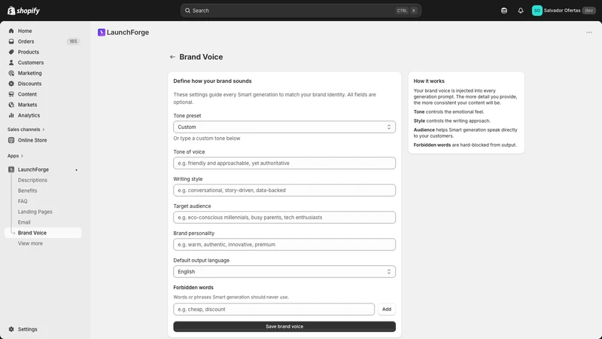
Task: Click the Analytics bar chart icon
Action: pyautogui.click(x=11, y=115)
